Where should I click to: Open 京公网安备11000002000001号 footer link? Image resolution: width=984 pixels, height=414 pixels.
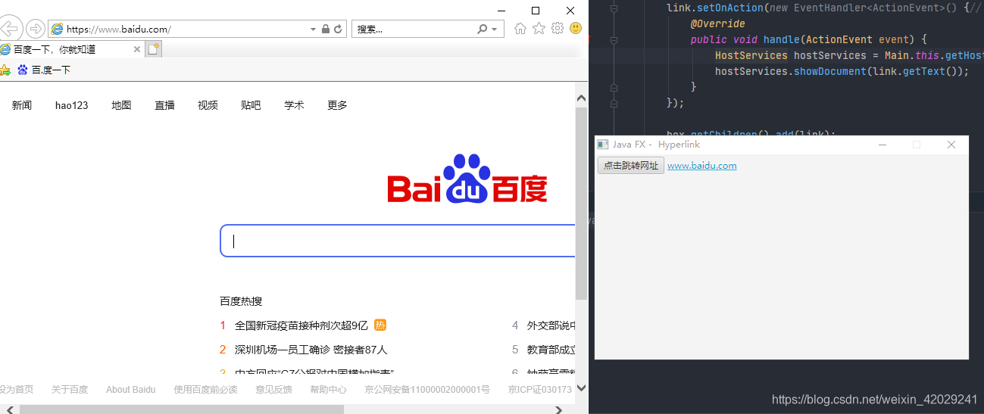427,390
